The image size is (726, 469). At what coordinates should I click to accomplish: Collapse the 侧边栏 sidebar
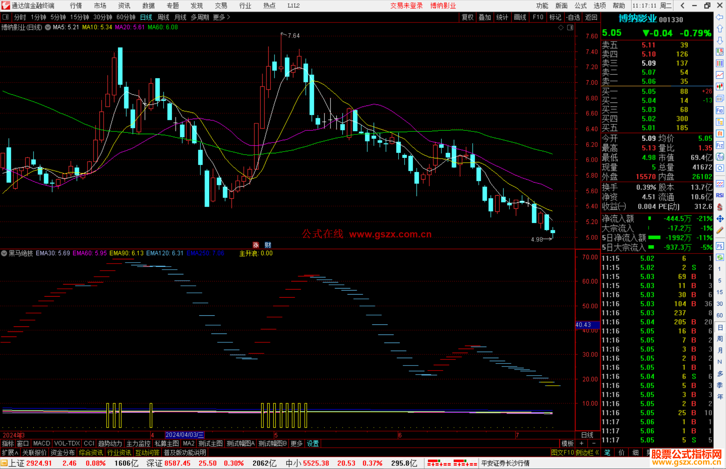pos(588,453)
